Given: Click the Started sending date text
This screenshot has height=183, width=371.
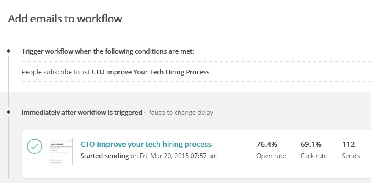Looking at the screenshot, I should 149,156.
